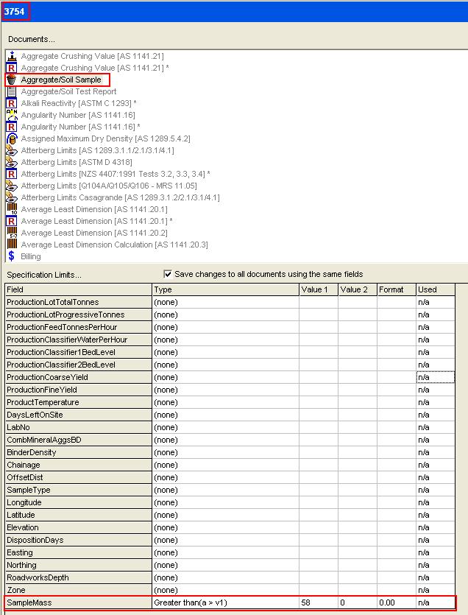Click the Value 1 column header
The width and height of the screenshot is (468, 615).
tap(318, 289)
